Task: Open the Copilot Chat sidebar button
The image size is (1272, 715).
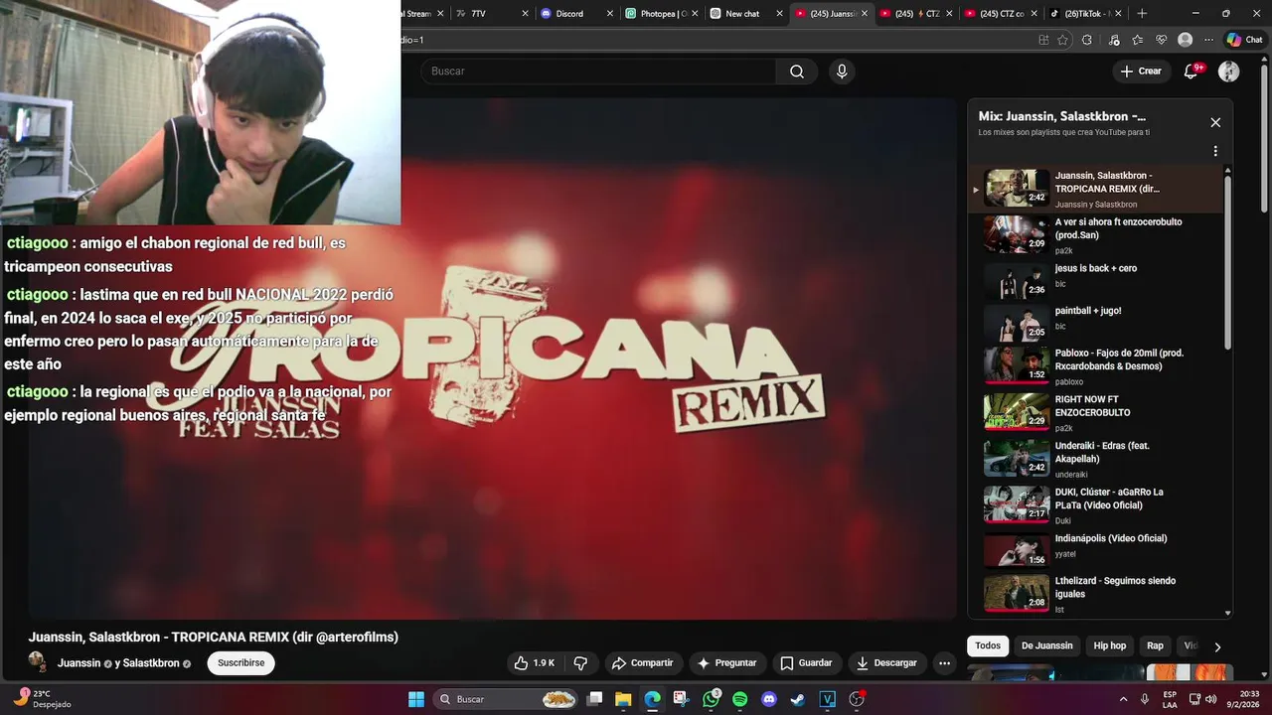Action: point(1245,40)
